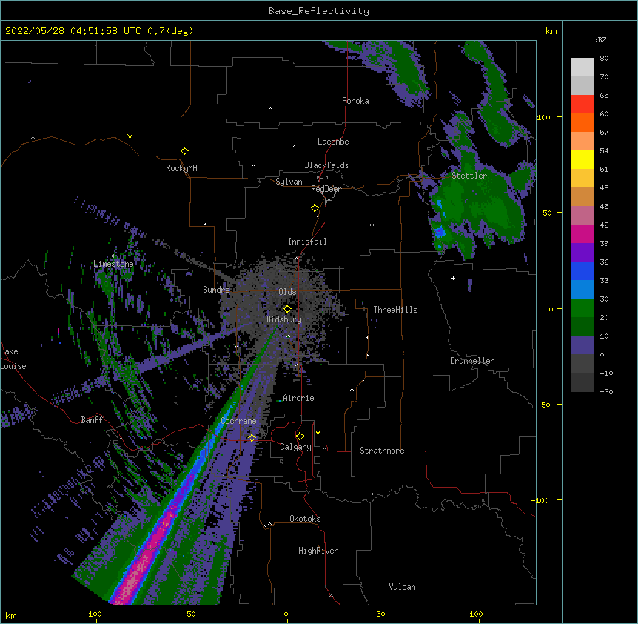The height and width of the screenshot is (624, 638).
Task: Click the Okotoks town label
Action: click(x=305, y=519)
